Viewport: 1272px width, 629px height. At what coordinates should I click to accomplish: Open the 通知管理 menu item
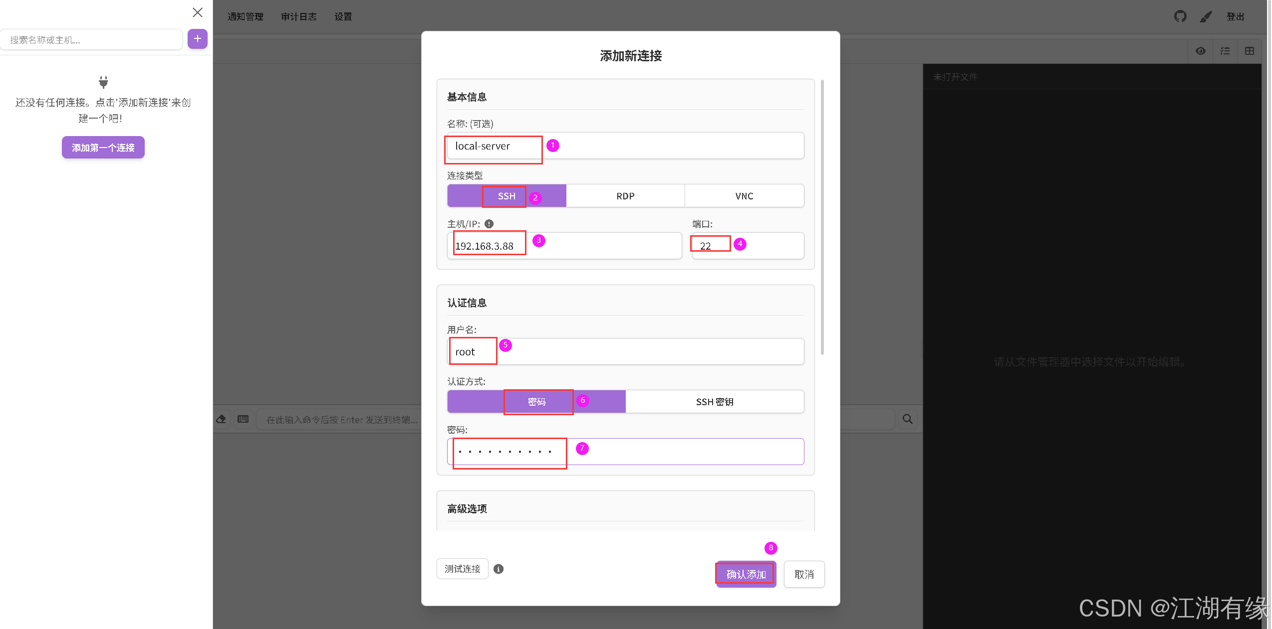coord(246,16)
